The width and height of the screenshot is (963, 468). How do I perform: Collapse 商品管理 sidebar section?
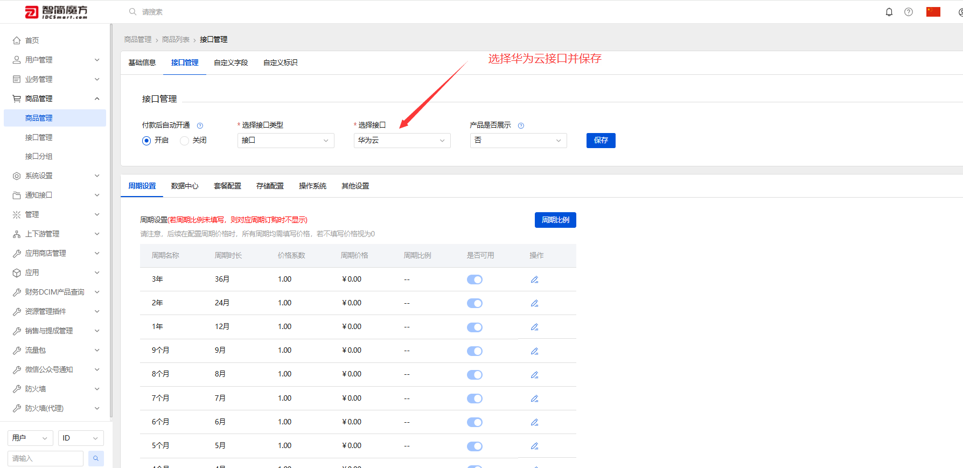coord(55,99)
